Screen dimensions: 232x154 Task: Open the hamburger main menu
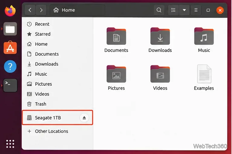tap(196, 10)
